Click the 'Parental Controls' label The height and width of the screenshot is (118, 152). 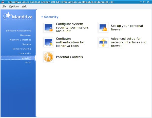tap(69, 57)
